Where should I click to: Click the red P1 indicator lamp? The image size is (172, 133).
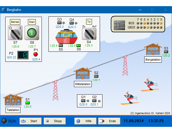[x=35, y=54]
